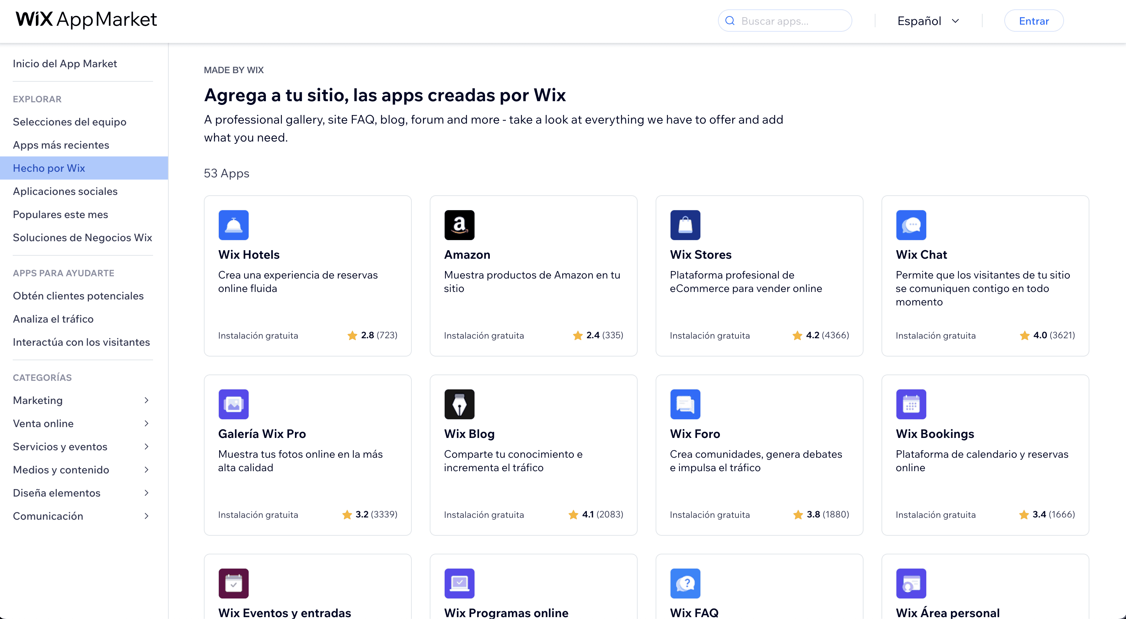Screen dimensions: 1126x619
Task: Click the Wix Eventos y entradas icon
Action: coord(233,584)
